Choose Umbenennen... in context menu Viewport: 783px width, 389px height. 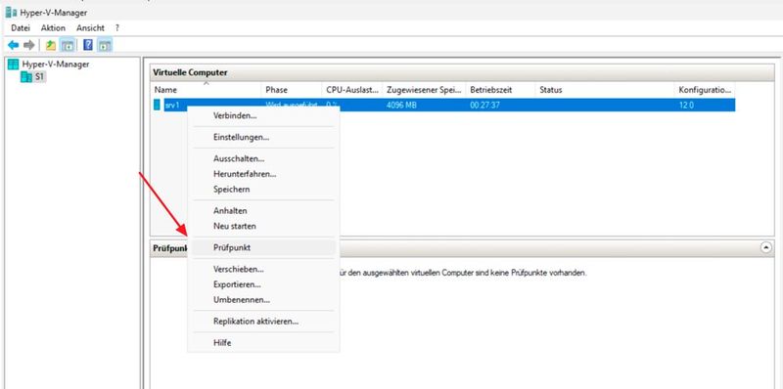click(263, 300)
